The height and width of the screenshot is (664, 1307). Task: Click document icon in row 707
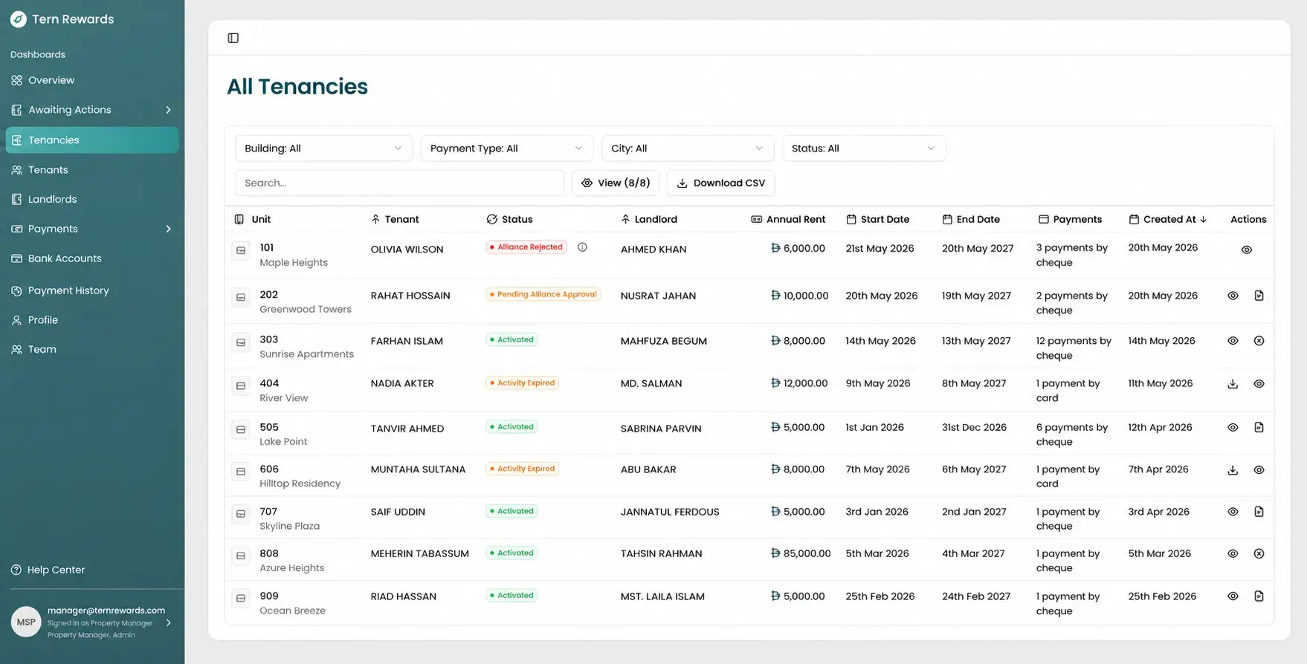1259,512
